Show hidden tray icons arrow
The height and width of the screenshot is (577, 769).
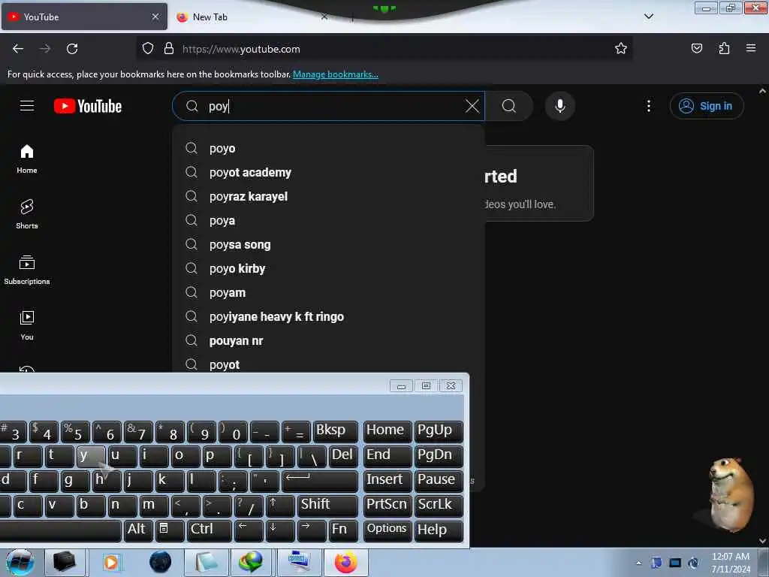tap(638, 563)
